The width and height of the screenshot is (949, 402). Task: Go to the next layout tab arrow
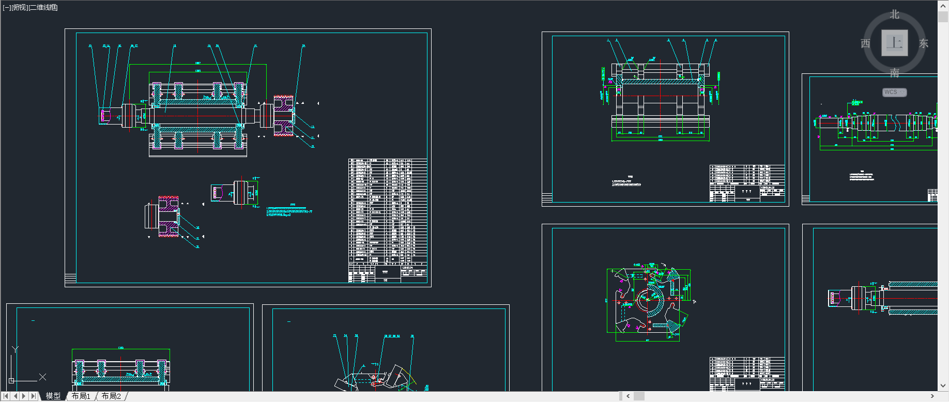coord(24,396)
